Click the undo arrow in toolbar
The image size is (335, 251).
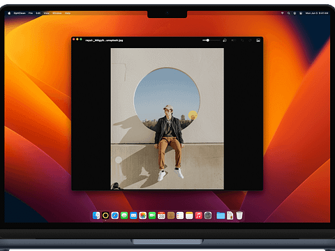tap(242, 40)
